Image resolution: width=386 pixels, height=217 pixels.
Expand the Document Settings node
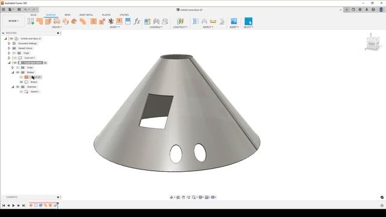9,43
